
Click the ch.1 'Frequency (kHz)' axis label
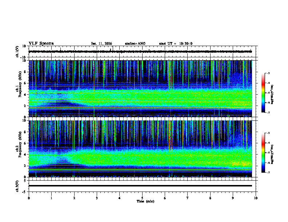[x=20, y=85]
